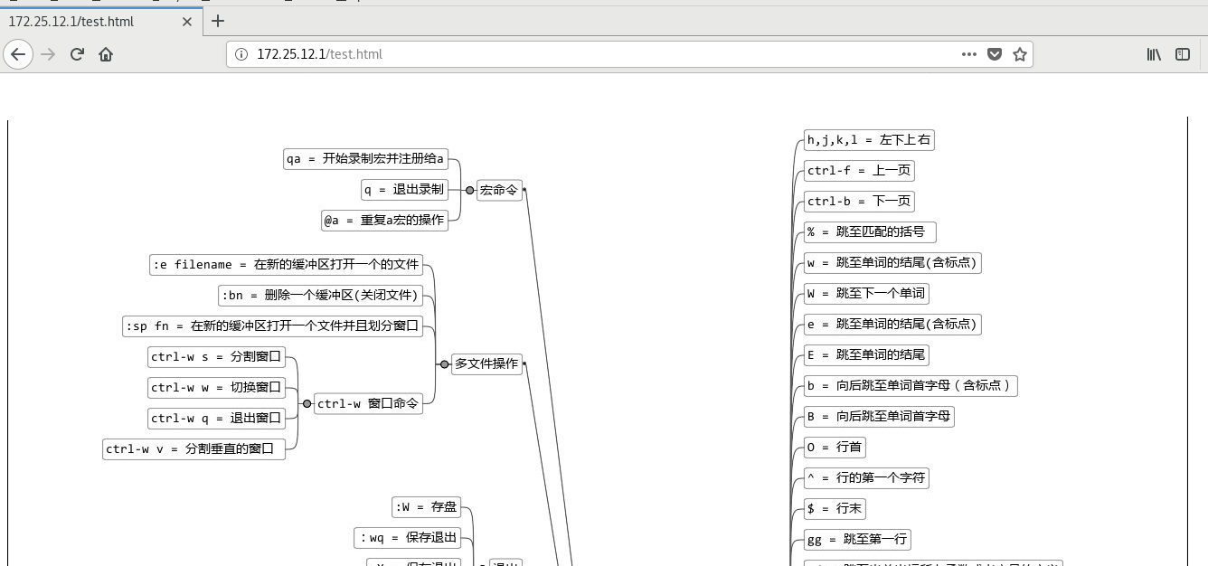Screen dimensions: 1208x566
Task: Collapse the 多文件操作 branch circle
Action: coord(444,363)
